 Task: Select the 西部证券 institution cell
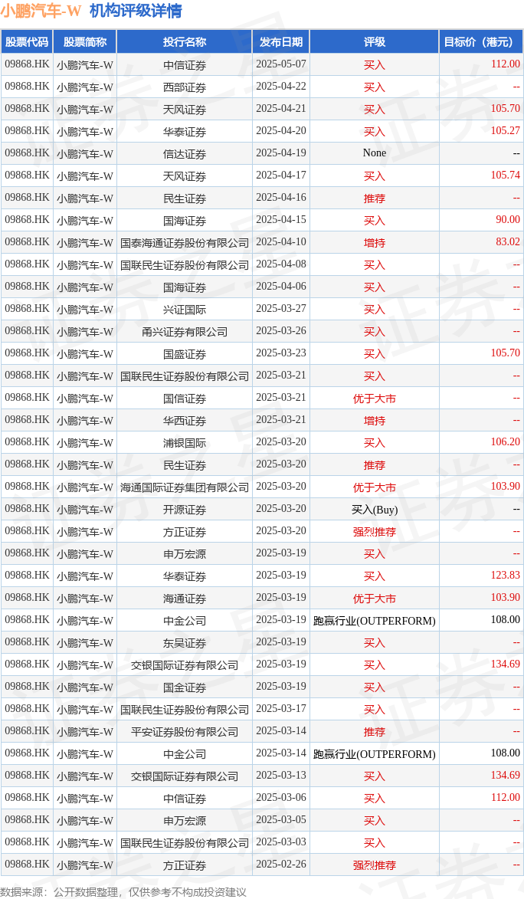tap(184, 87)
